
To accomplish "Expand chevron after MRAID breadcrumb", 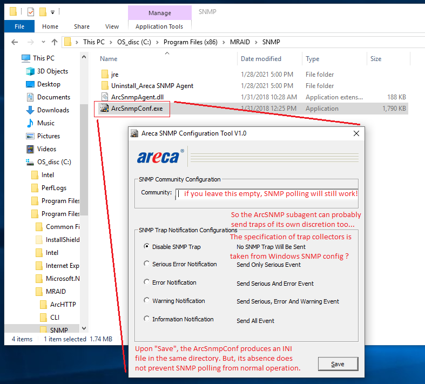I will 256,42.
